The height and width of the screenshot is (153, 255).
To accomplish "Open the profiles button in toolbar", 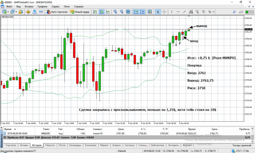I will click(12, 12).
